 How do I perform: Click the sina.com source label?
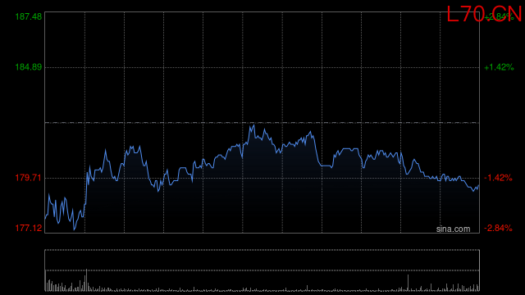click(x=453, y=229)
